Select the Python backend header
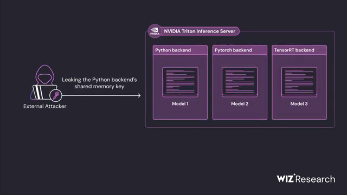 (180, 50)
